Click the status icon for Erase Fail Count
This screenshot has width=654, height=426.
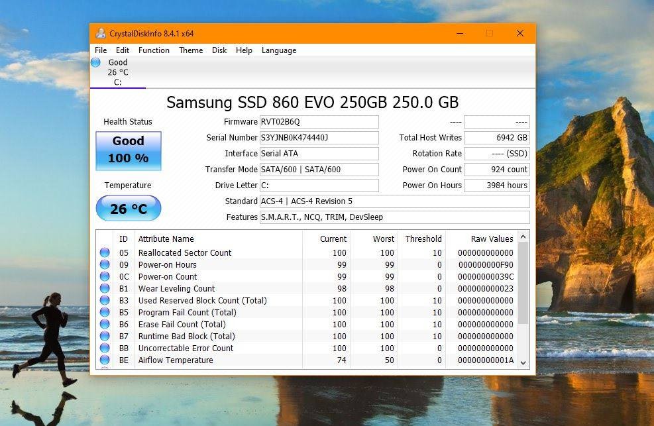(105, 324)
